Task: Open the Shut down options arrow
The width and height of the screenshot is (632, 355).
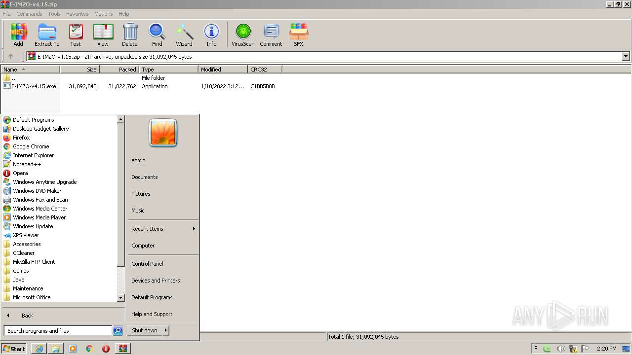Action: (x=166, y=330)
